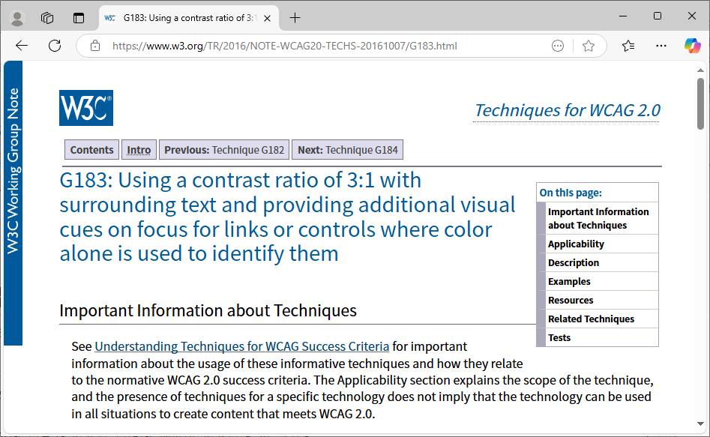Click the W3C logo
710x437 pixels.
86,108
